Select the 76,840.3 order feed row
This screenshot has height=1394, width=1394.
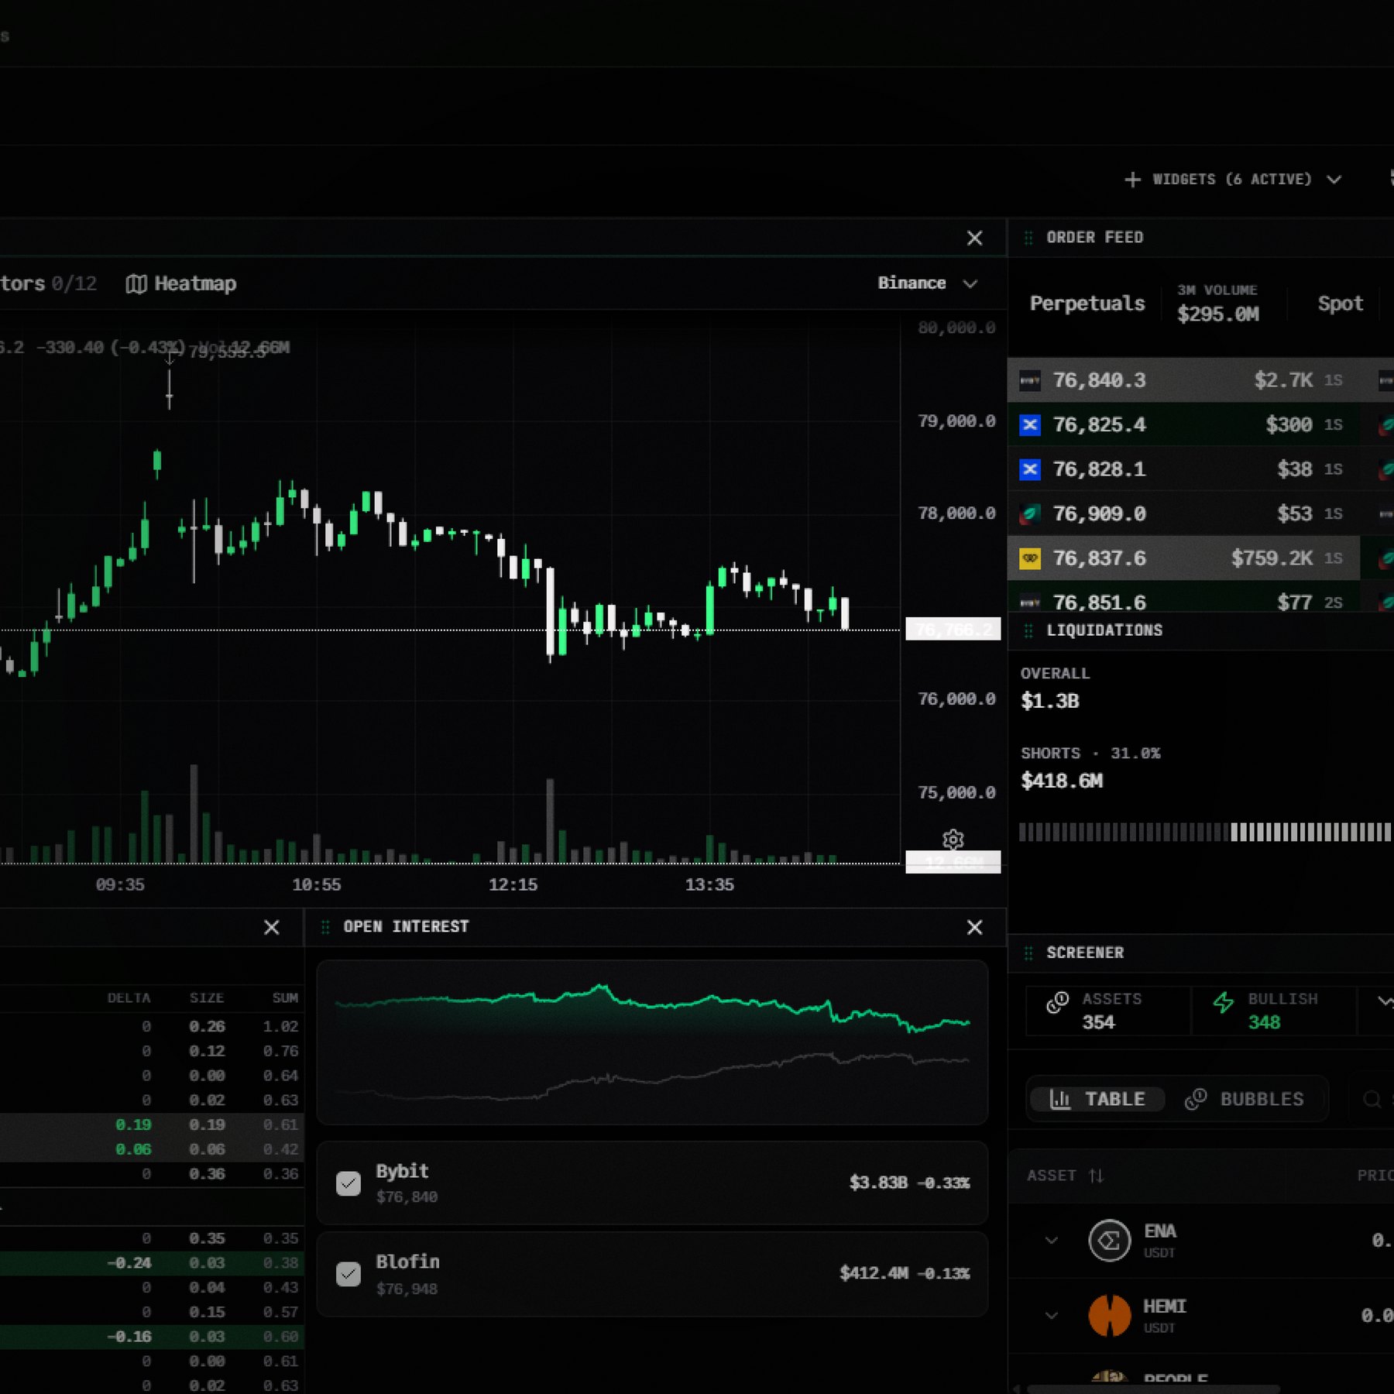1183,380
